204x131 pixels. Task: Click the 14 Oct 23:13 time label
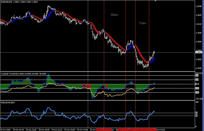(57, 130)
